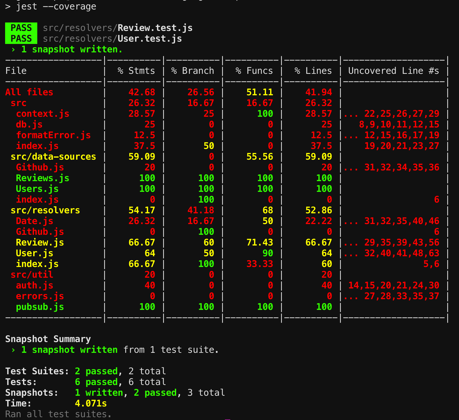Click '1 snapshot written' in Snapshot Summary
459x420 pixels.
(x=69, y=350)
